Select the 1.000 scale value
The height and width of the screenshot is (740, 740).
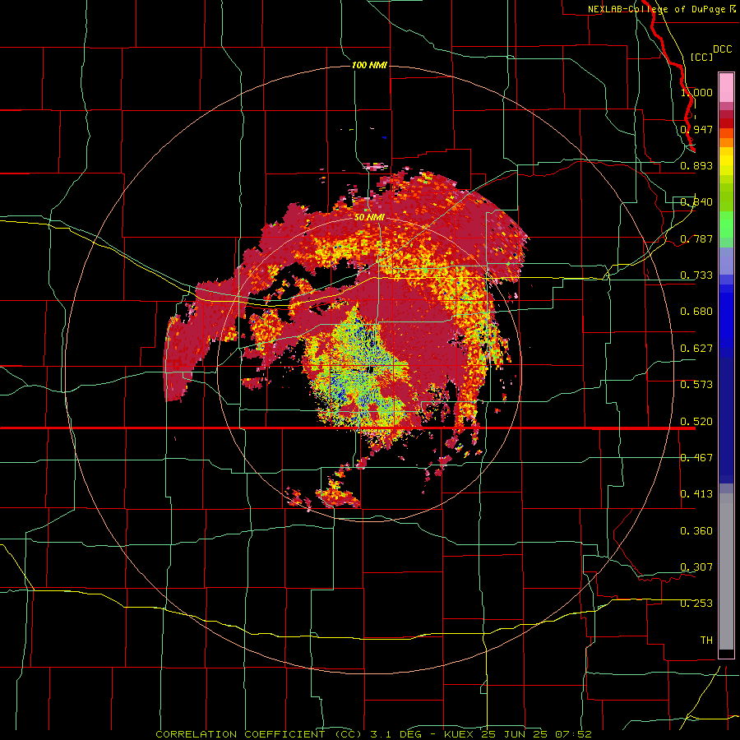click(696, 92)
